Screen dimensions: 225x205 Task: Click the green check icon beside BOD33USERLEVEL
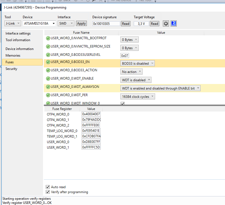pos(48,55)
